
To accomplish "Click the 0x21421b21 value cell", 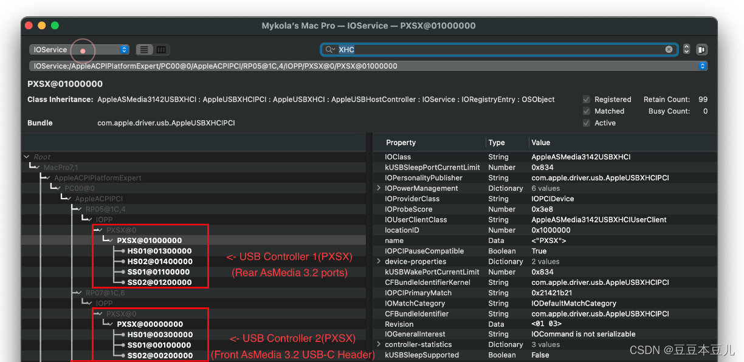I will pyautogui.click(x=552, y=293).
